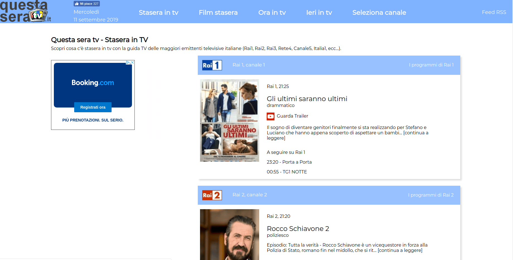
Task: Click Rai 2, 21:20 time label
Action: [278, 216]
